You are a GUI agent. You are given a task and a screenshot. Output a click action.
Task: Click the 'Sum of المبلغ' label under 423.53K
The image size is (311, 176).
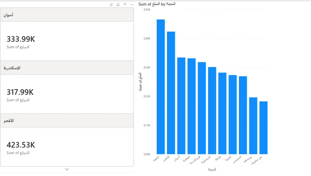[x=18, y=153]
